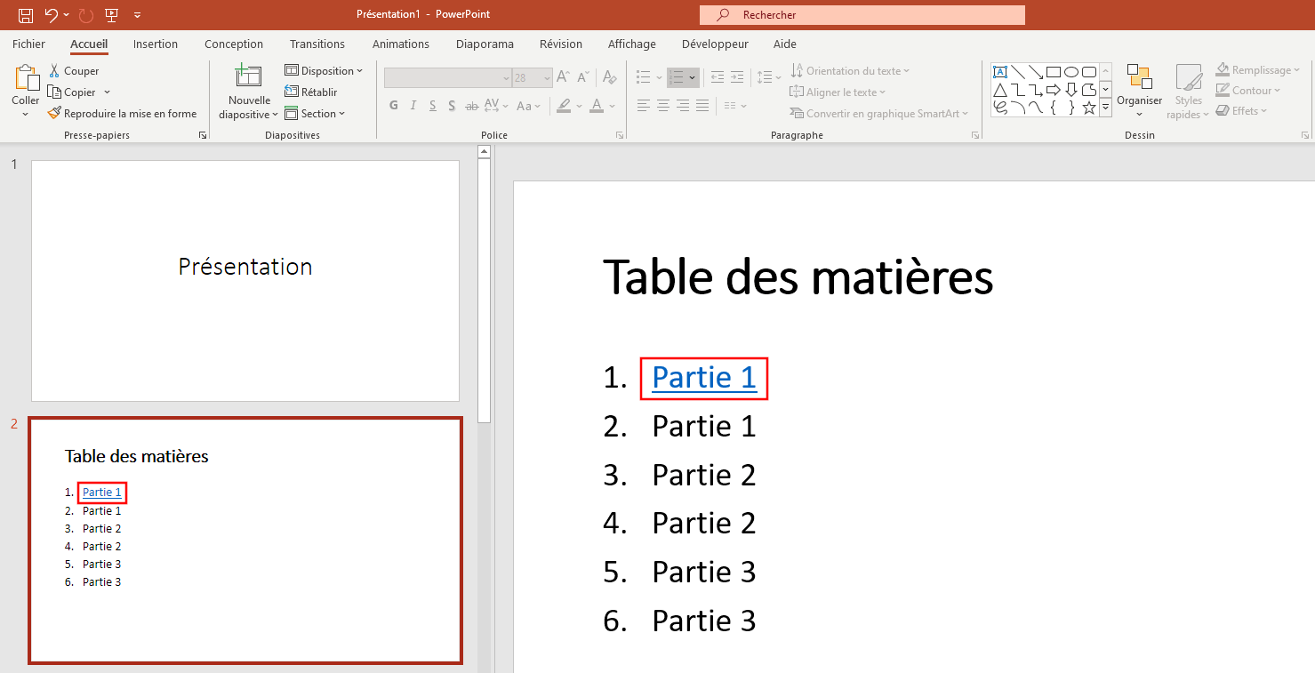The image size is (1315, 673).
Task: Open the Développeur tab
Action: (715, 44)
